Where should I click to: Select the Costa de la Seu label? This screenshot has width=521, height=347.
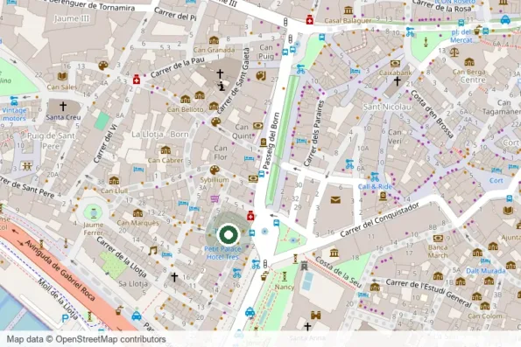338,272
